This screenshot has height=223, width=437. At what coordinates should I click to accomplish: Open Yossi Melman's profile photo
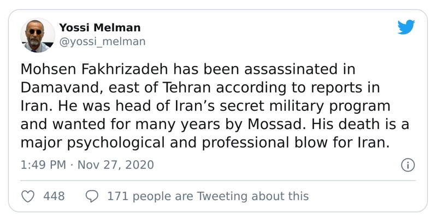click(x=38, y=35)
